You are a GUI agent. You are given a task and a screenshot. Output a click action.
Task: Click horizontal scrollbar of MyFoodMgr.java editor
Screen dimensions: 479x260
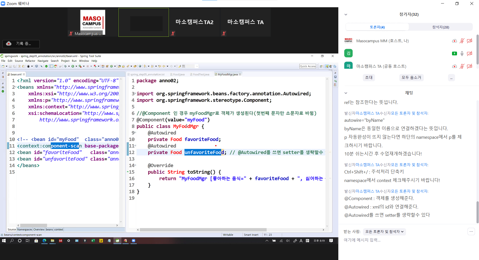(203, 229)
